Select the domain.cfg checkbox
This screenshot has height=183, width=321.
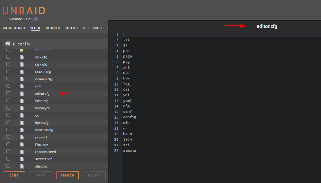(8, 79)
